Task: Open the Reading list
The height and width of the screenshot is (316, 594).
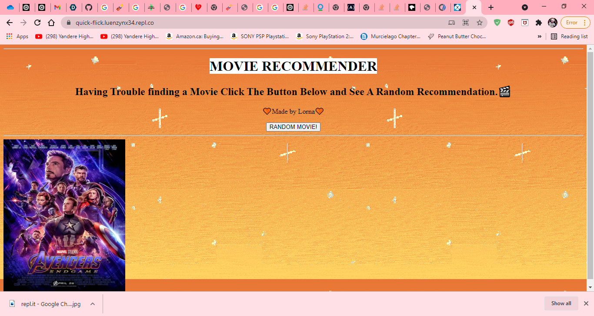Action: [569, 36]
